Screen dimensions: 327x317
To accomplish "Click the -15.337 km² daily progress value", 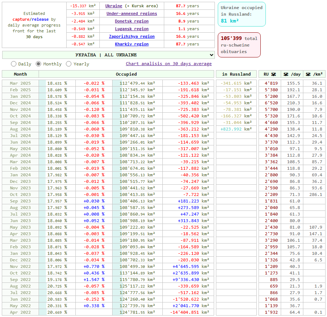I will 83,6.
